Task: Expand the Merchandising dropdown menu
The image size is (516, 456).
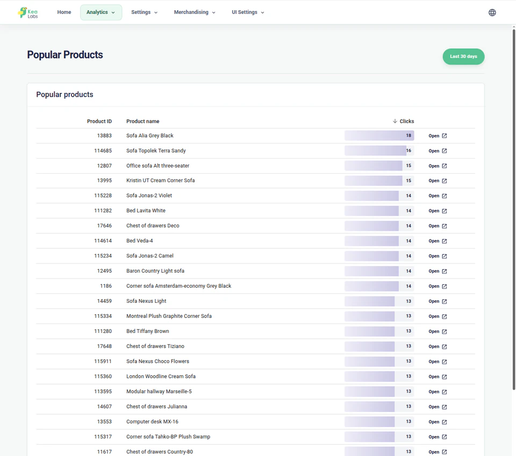Action: point(195,12)
